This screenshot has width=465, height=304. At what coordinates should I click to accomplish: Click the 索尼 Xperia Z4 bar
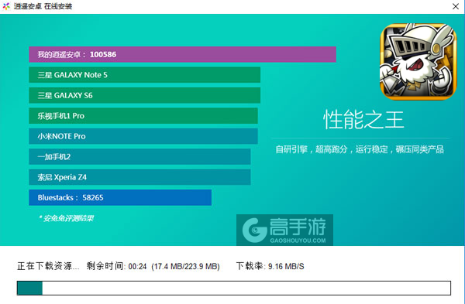point(139,177)
